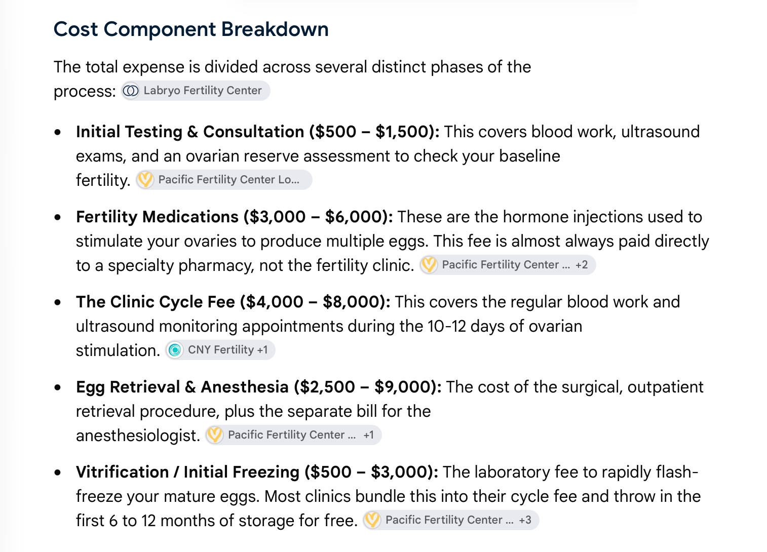The width and height of the screenshot is (767, 552).
Task: Expand the +1 sources next to CNY Fertility
Action: (262, 350)
